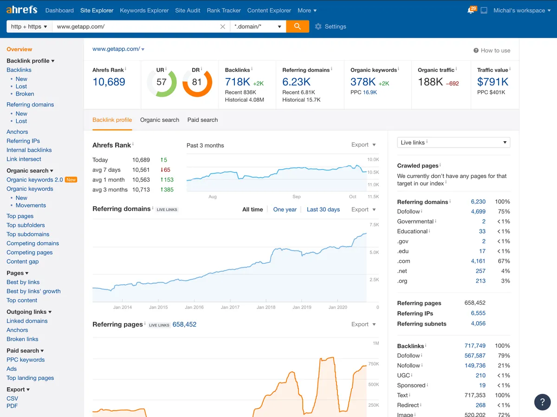Open Linked domains in sidebar
Viewport: 557px width, 417px height.
point(27,321)
